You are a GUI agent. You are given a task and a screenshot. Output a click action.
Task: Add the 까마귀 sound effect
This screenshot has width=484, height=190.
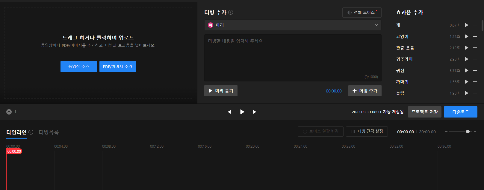point(475,82)
